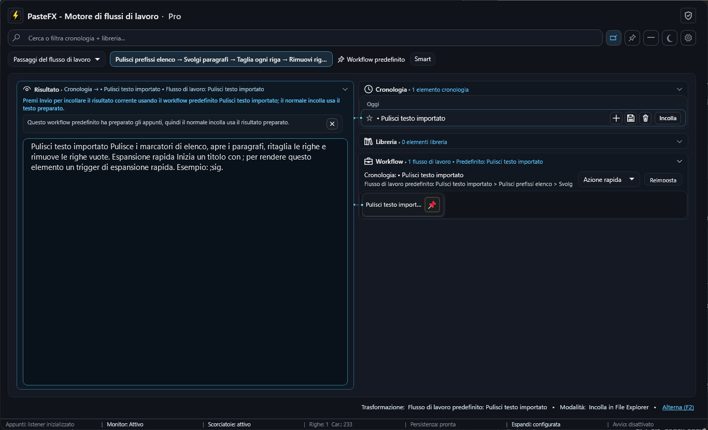Screen dimensions: 708x430
Task: Dismiss the workflow notice with the X button
Action: (x=332, y=123)
